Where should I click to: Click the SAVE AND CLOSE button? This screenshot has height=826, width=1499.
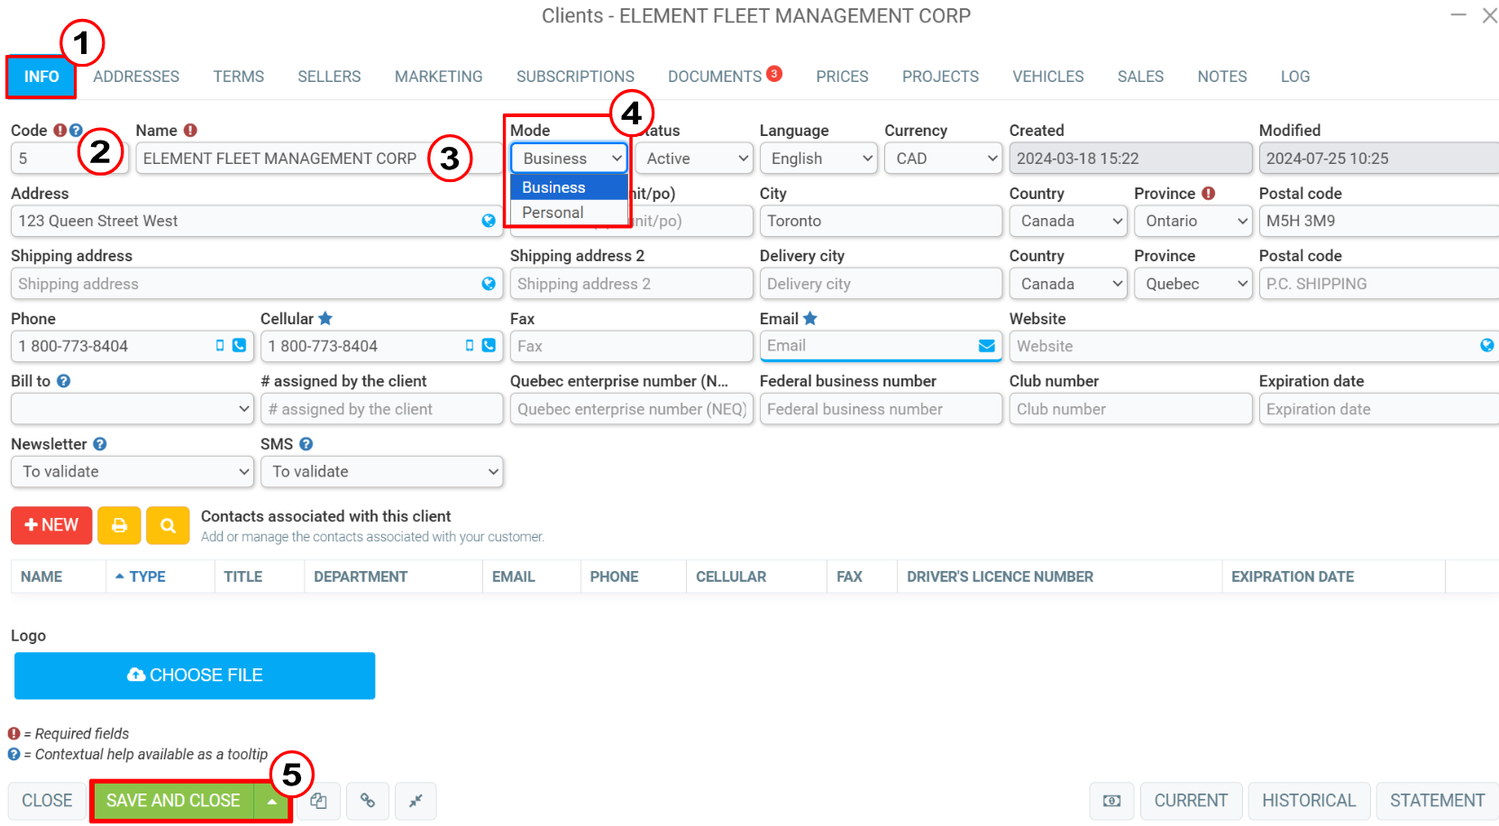(x=173, y=801)
